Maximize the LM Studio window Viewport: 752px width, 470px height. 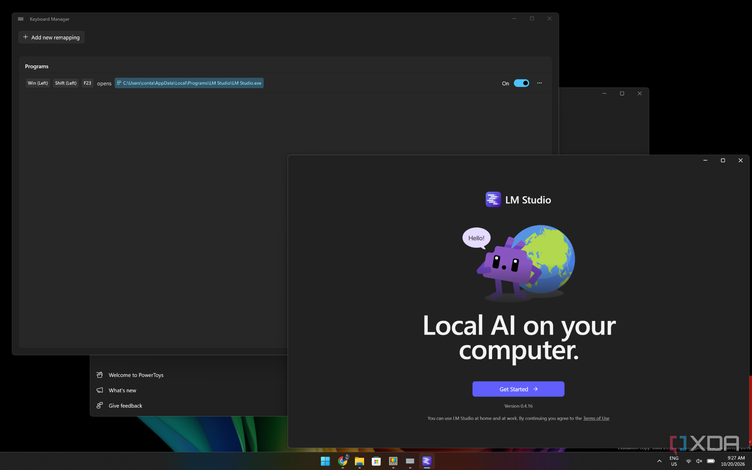(723, 160)
